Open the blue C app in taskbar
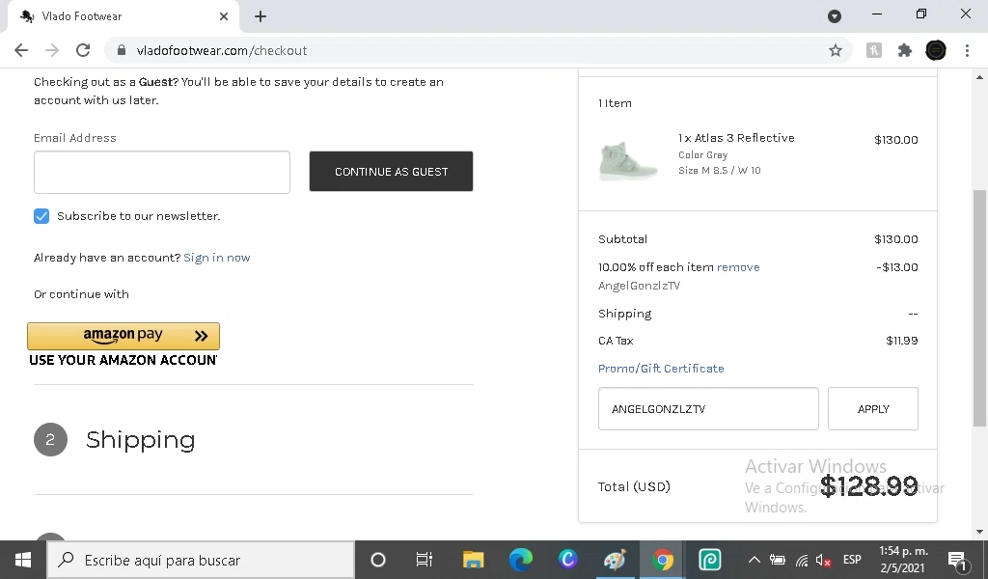The width and height of the screenshot is (988, 579). [x=567, y=560]
